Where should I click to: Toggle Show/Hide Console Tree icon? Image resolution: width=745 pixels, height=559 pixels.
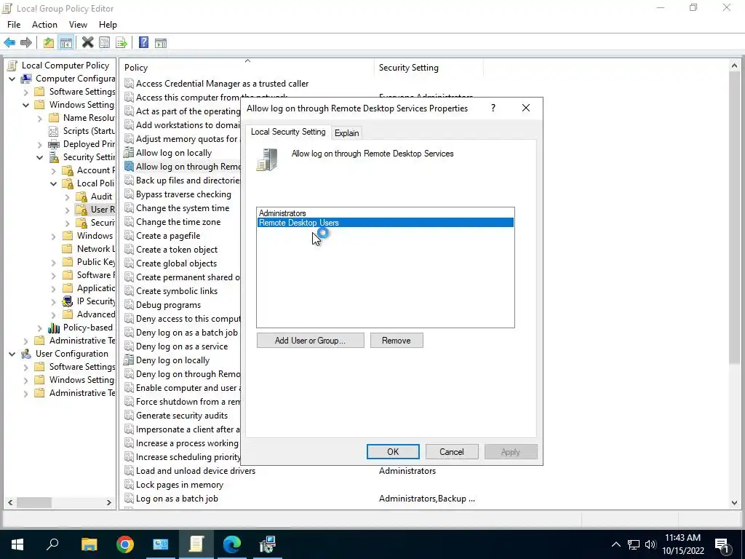pos(65,43)
